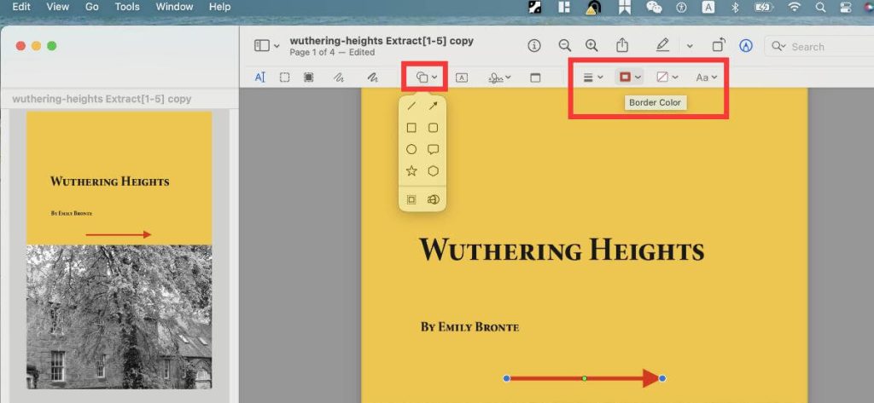Open Bluetooth status in menu bar
Image resolution: width=874 pixels, height=403 pixels.
735,7
